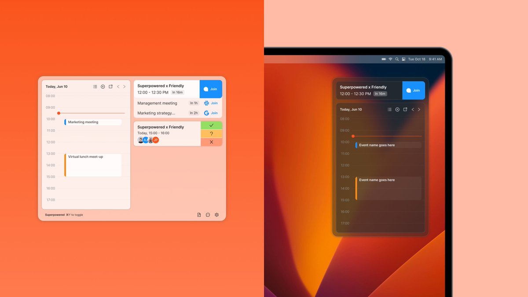Viewport: 528px width, 297px height.
Task: Click current time marker dot in light calendar
Action: coord(59,113)
